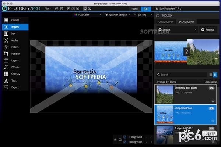This screenshot has width=221, height=147.
Task: Switch to list view in library
Action: click(211, 75)
